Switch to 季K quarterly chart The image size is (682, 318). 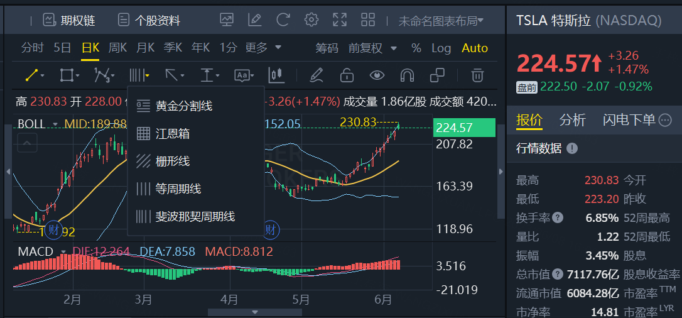(173, 48)
